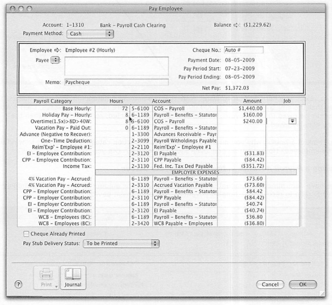Click the ($351.72) Income Tax amount

[253, 166]
